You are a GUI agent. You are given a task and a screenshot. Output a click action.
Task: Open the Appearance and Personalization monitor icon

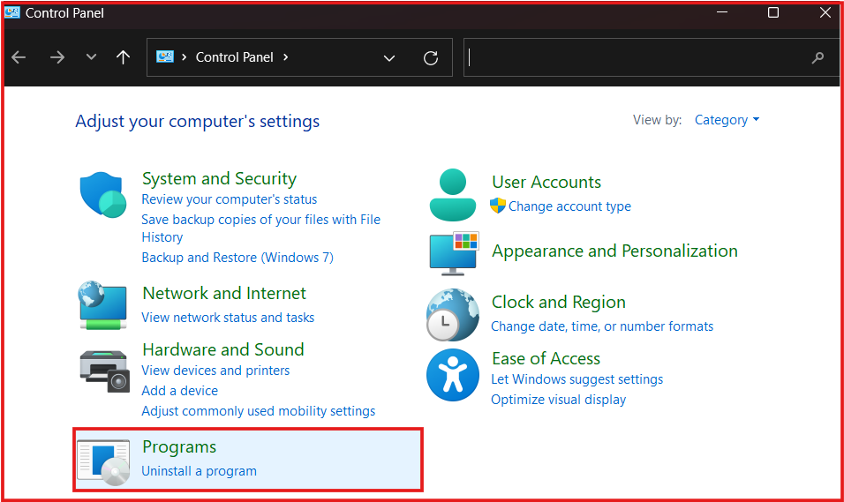coord(454,253)
